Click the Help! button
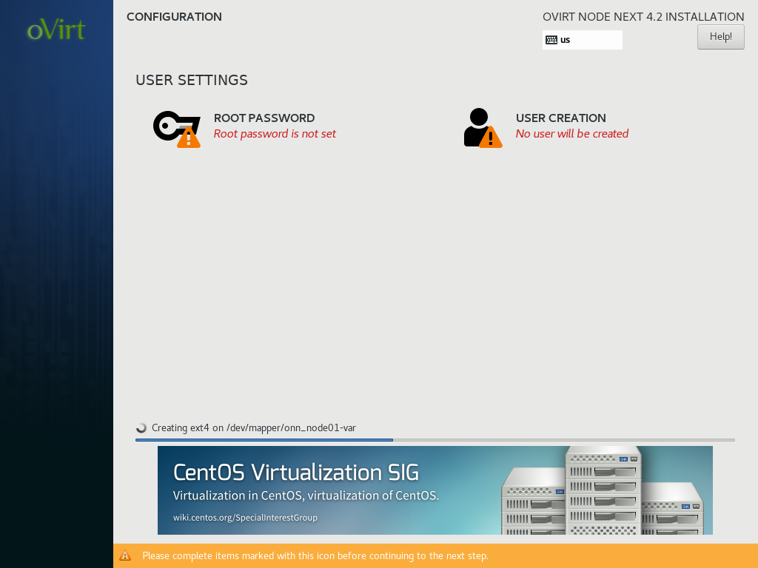758x568 pixels. (720, 37)
